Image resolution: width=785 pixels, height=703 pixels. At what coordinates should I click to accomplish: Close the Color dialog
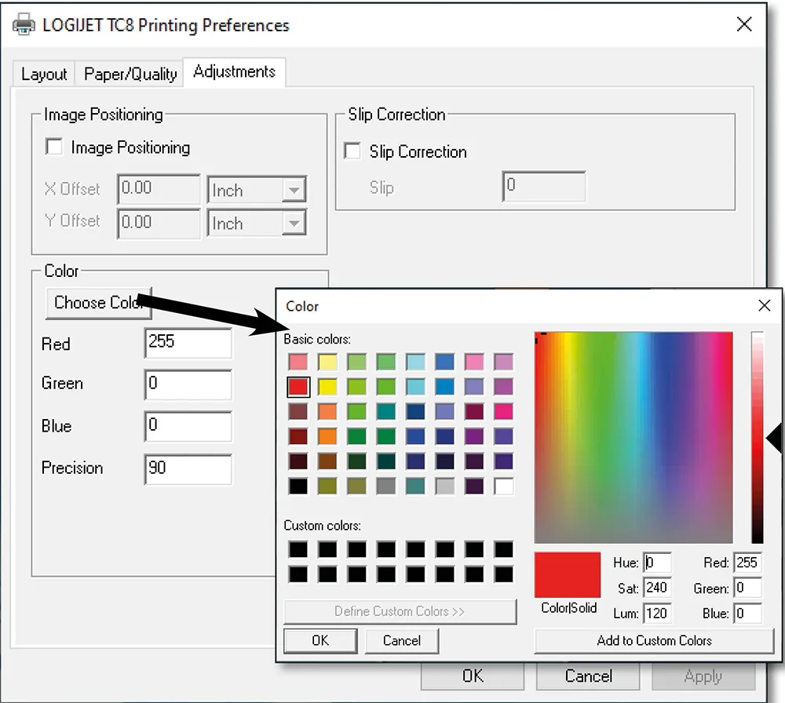coord(764,305)
